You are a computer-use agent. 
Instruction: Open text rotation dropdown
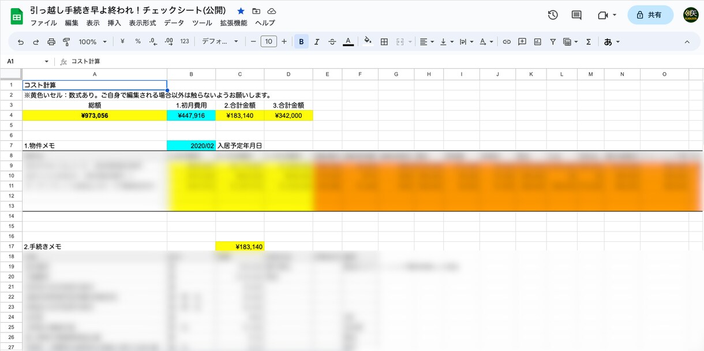tap(486, 42)
